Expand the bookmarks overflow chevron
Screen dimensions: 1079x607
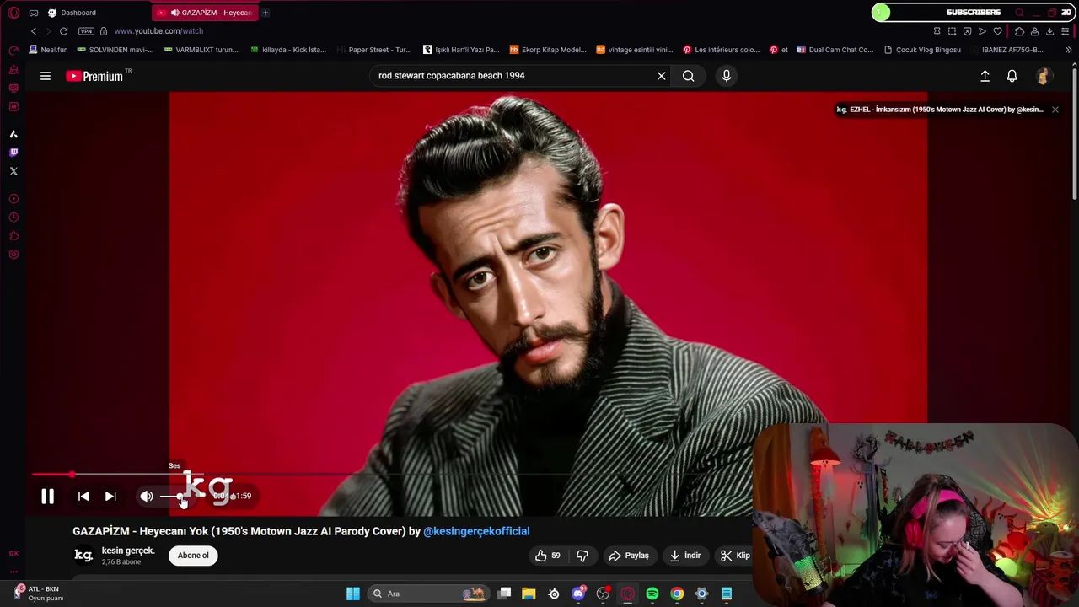point(1068,50)
